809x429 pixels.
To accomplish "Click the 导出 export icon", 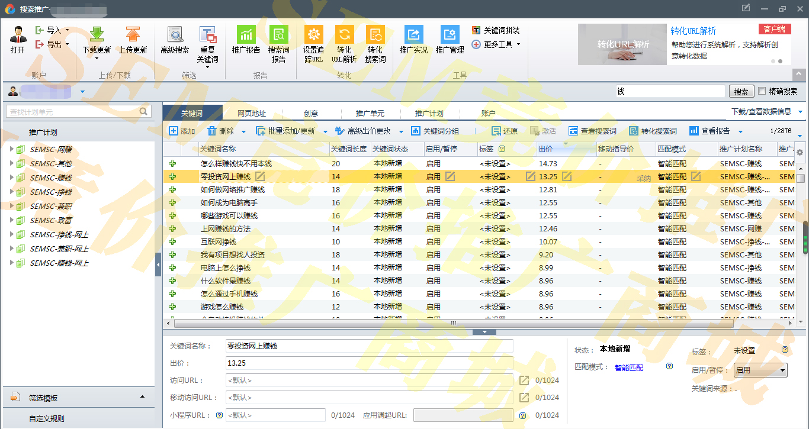I will [40, 44].
